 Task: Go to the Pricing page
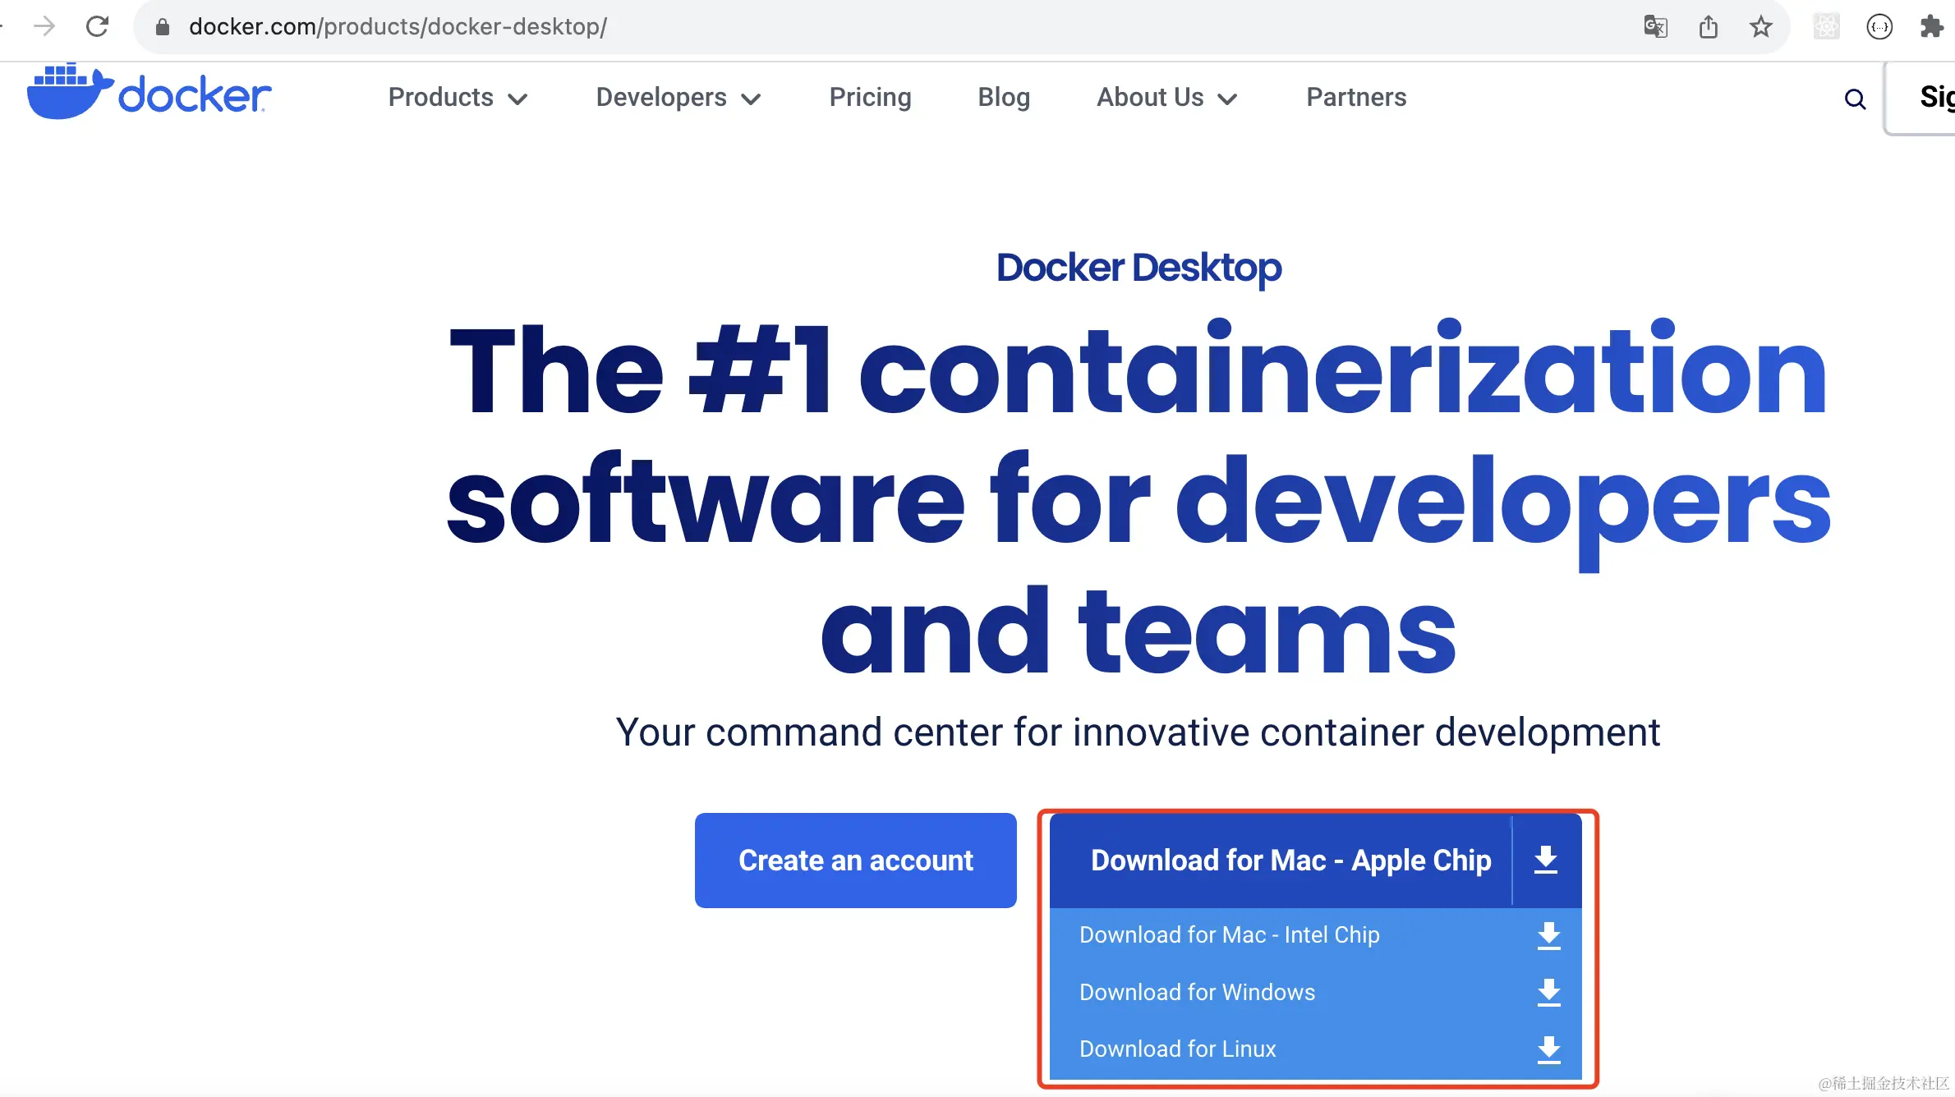(x=870, y=98)
